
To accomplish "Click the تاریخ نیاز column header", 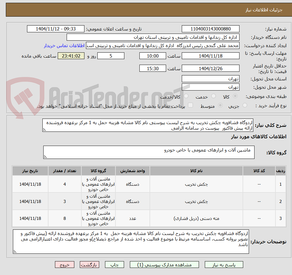I will pyautogui.click(x=30, y=171).
